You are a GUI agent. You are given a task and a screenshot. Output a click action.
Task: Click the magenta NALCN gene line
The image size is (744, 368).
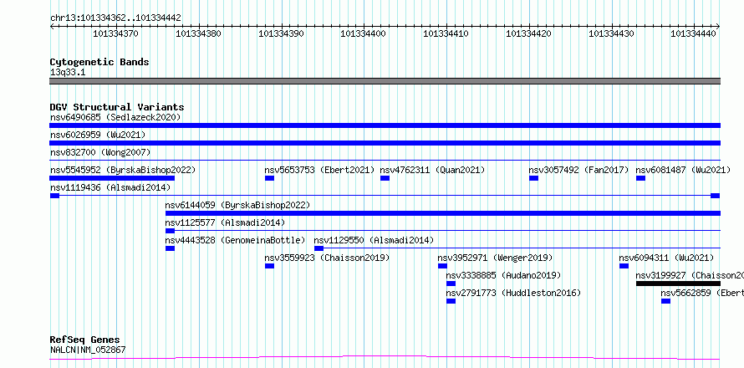click(385, 357)
